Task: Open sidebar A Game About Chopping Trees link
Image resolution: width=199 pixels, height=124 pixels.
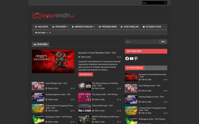Action: (x=152, y=109)
